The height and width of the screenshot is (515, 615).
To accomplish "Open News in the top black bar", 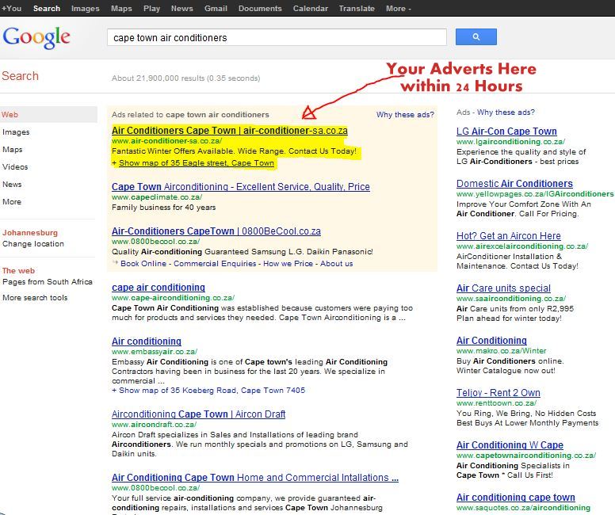I will [181, 8].
